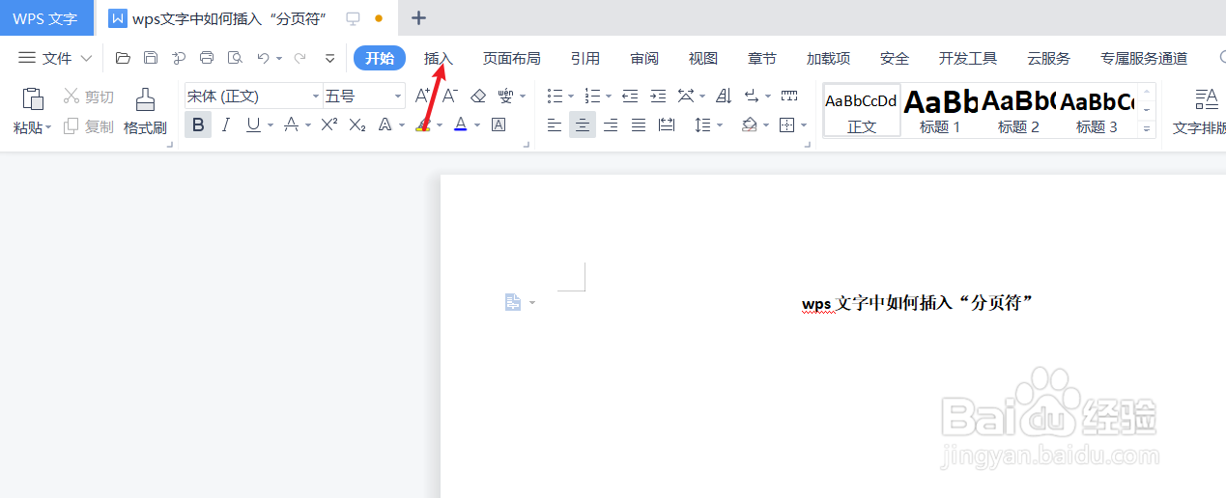This screenshot has width=1226, height=498.
Task: Expand the styles gallery more arrow
Action: tap(1148, 127)
